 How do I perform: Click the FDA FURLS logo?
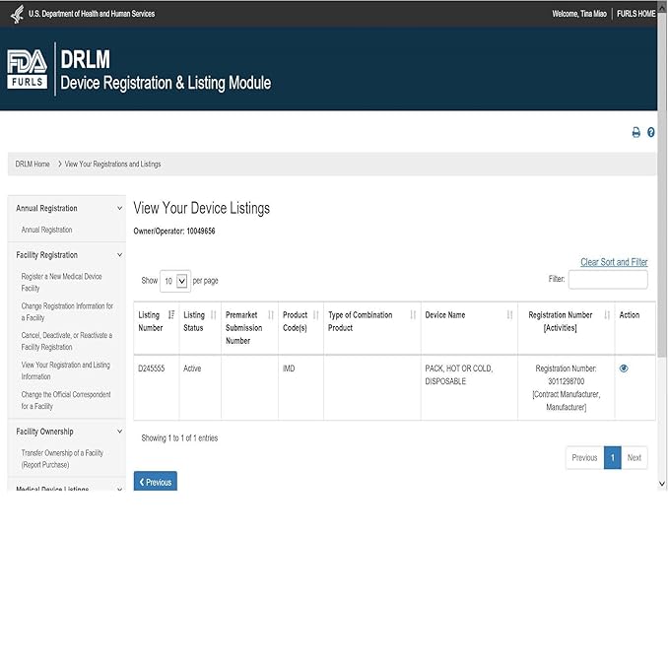click(28, 69)
